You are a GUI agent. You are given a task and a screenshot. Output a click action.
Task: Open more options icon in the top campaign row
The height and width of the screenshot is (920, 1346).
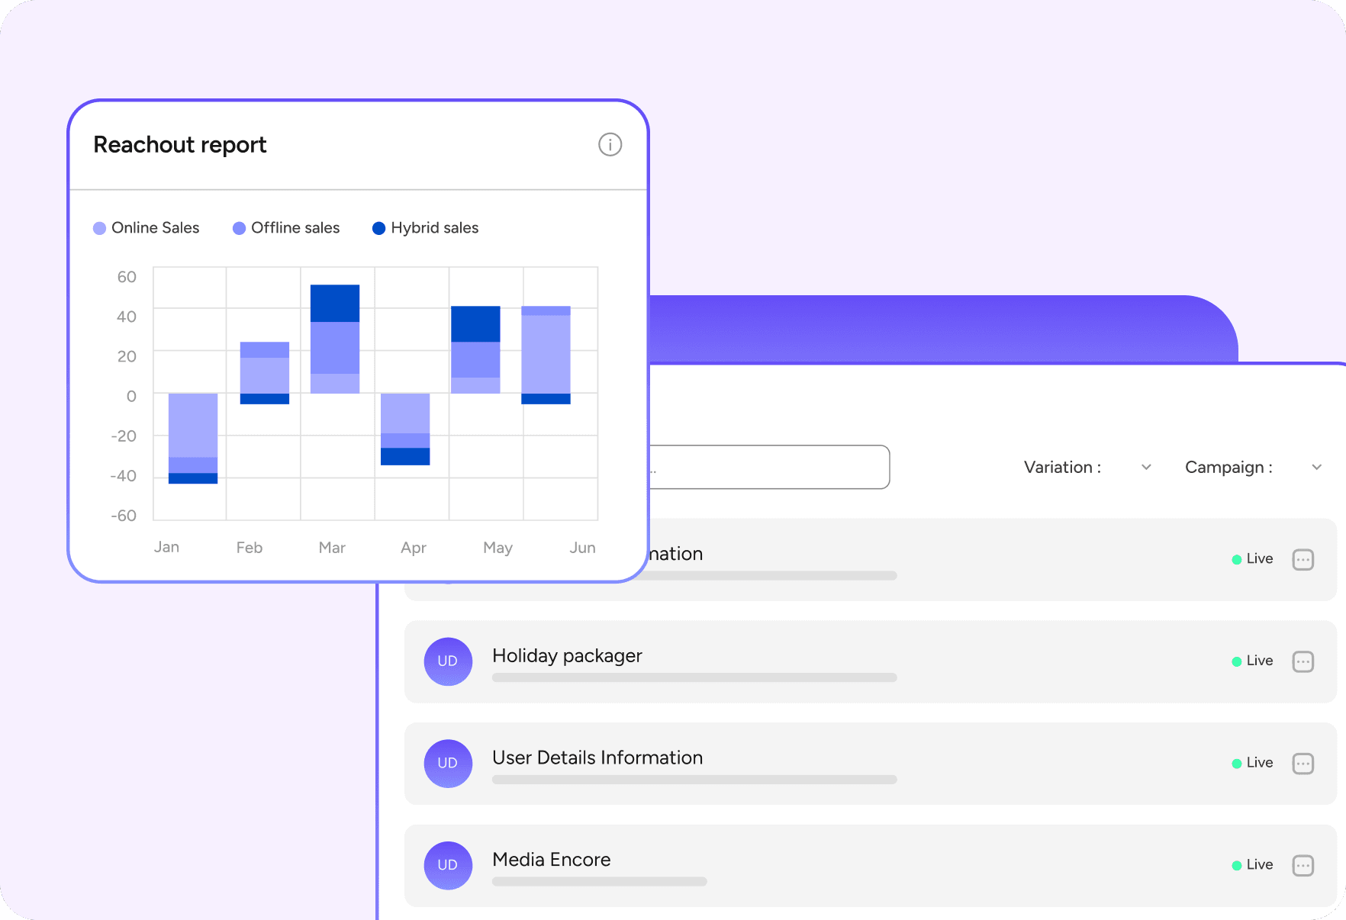(x=1303, y=559)
